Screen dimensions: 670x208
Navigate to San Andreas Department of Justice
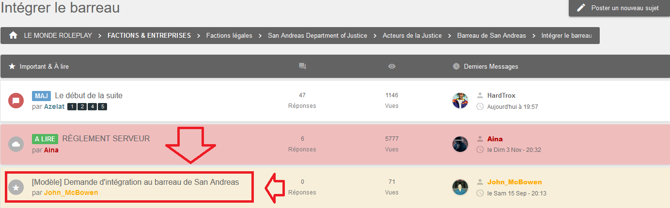[317, 35]
